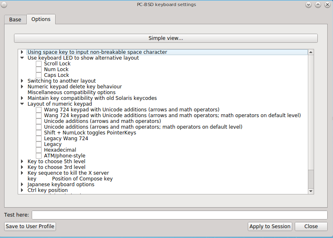Click Save to User Profile button
This screenshot has width=333, height=238.
pyautogui.click(x=30, y=226)
